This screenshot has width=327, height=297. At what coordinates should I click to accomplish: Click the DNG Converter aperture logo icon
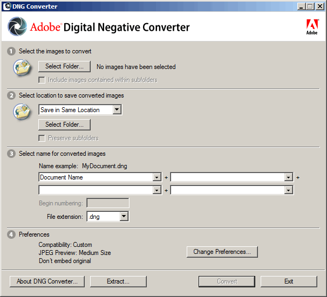[17, 26]
